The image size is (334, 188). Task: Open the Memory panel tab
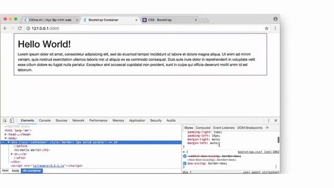tap(118, 121)
